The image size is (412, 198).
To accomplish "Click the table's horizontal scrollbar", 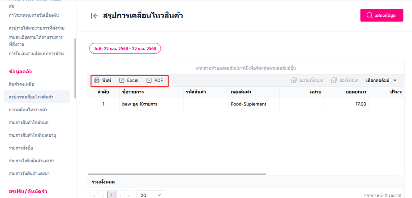I will pyautogui.click(x=177, y=174).
